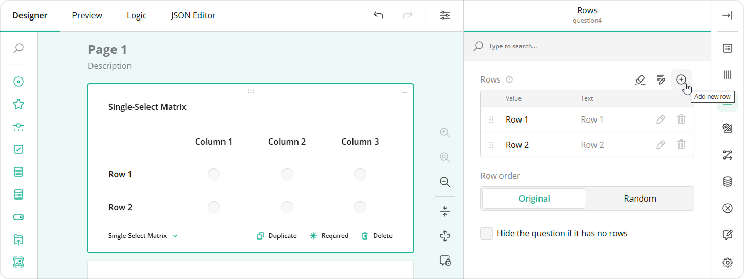The width and height of the screenshot is (744, 279).
Task: Click the lock questions icon
Action: (445, 261)
